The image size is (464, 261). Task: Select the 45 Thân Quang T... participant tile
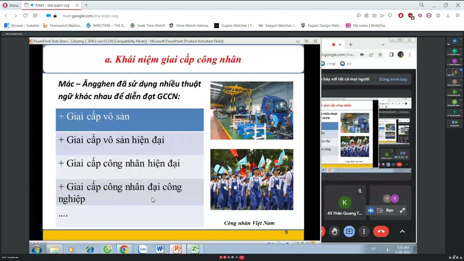345,202
